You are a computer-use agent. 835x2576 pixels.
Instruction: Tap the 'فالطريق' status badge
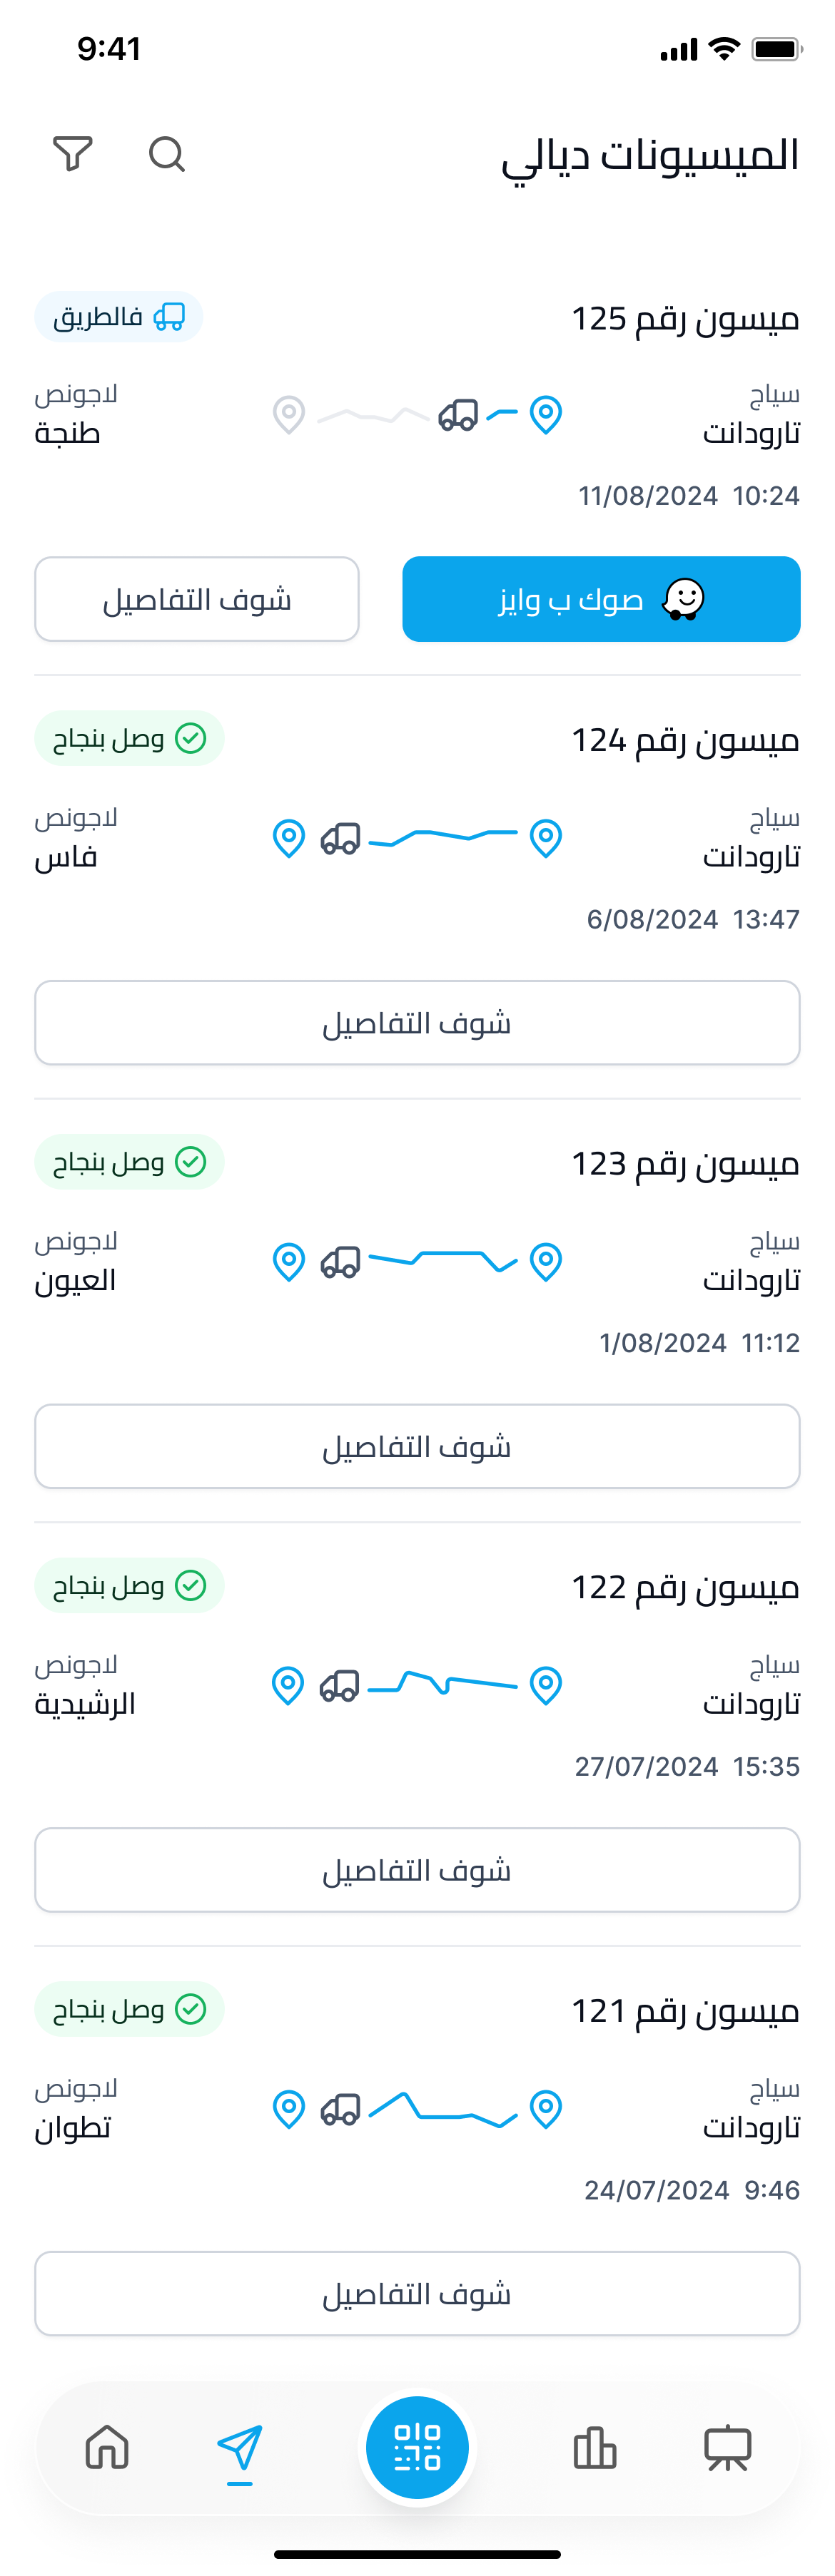click(x=119, y=317)
